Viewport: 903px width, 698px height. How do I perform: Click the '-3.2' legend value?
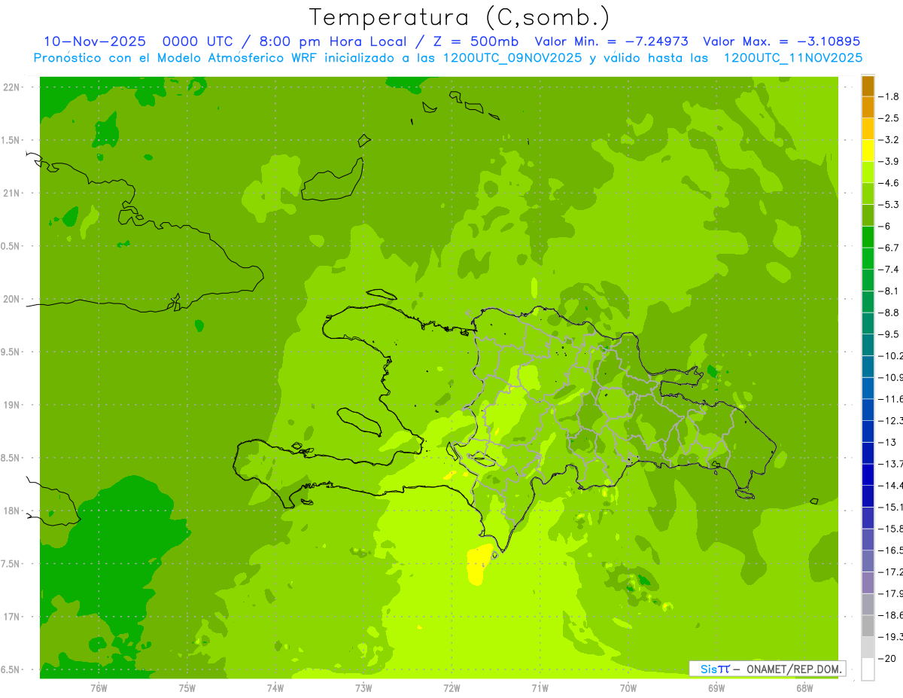pyautogui.click(x=889, y=140)
